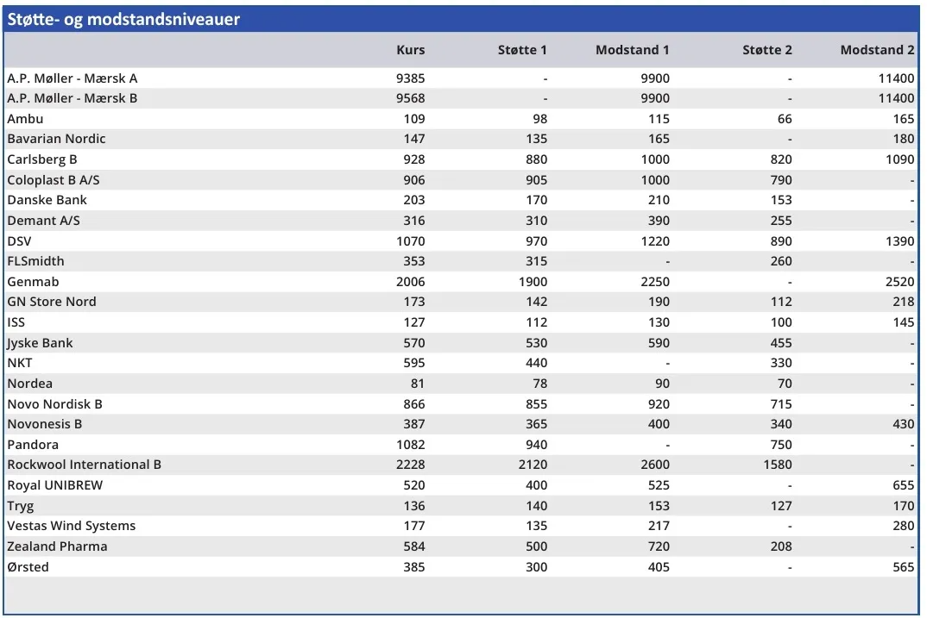
Task: Select the Modstand 2 column header
Action: (877, 50)
